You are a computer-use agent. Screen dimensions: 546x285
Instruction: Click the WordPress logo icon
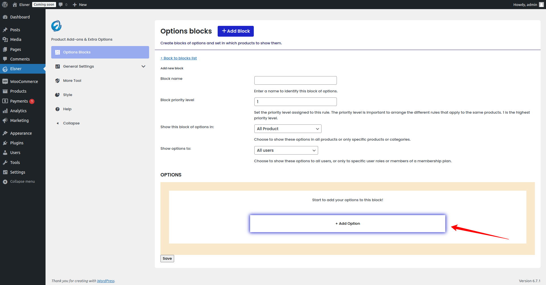coord(5,5)
